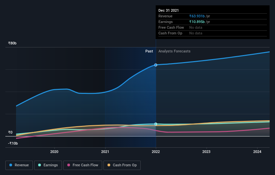Image resolution: width=275 pixels, height=175 pixels.
Task: Click the 2023 x-axis label
Action: click(206, 152)
